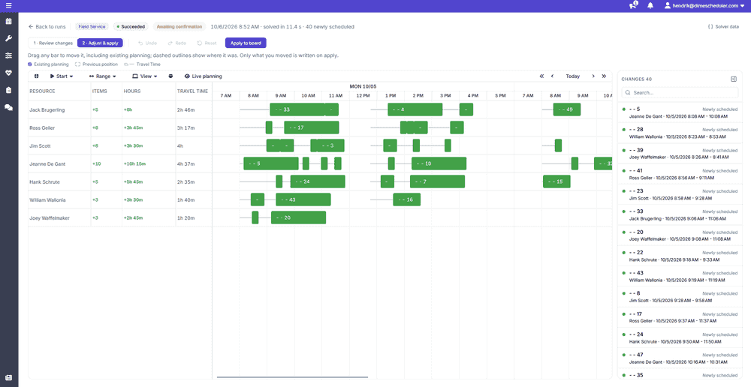Open the hamburger menu icon
751x387 pixels.
coord(8,6)
